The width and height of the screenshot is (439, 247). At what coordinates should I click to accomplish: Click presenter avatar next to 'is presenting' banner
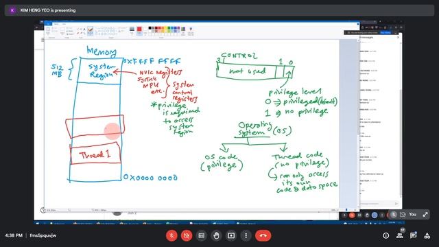(12, 10)
